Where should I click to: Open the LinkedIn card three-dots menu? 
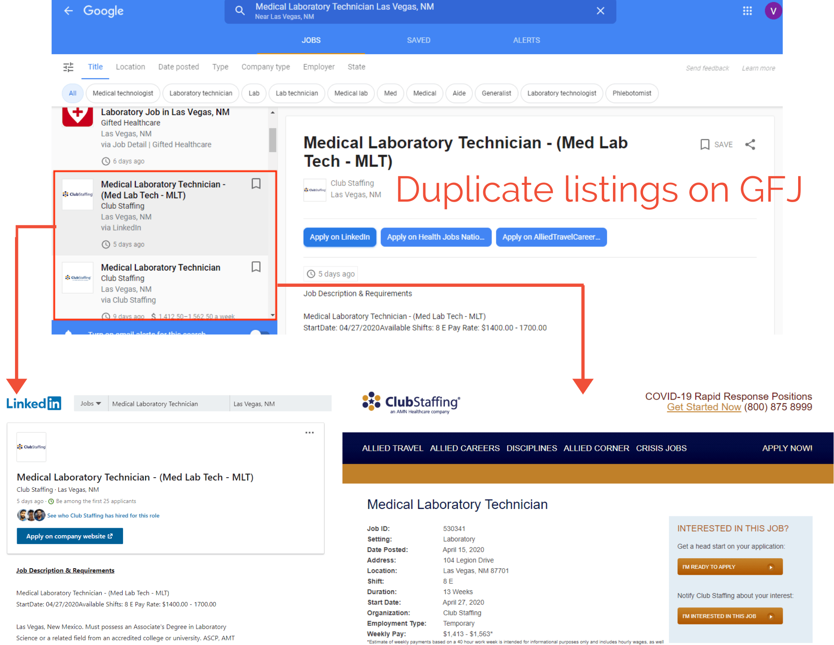(x=309, y=433)
